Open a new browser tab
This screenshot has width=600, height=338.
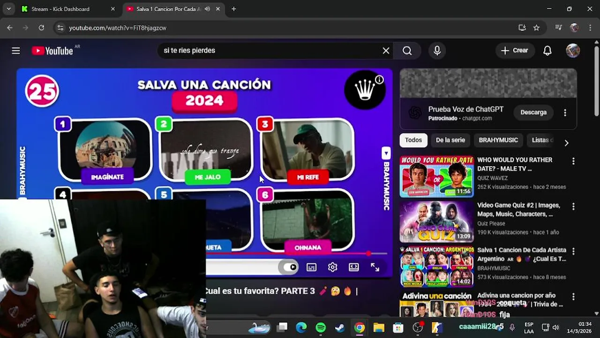pyautogui.click(x=233, y=9)
